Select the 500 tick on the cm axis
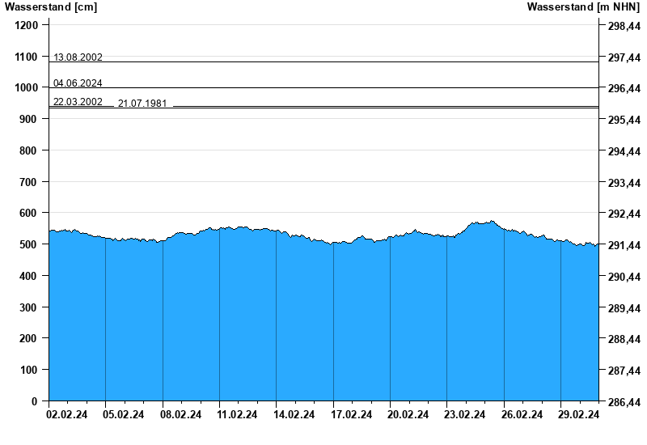The image size is (647, 445). tap(29, 244)
